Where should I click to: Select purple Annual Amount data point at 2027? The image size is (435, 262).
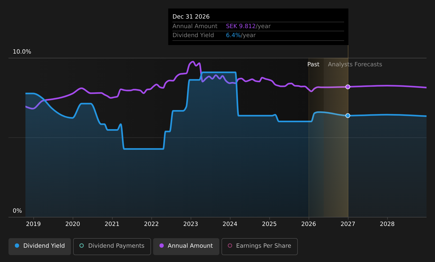point(348,87)
